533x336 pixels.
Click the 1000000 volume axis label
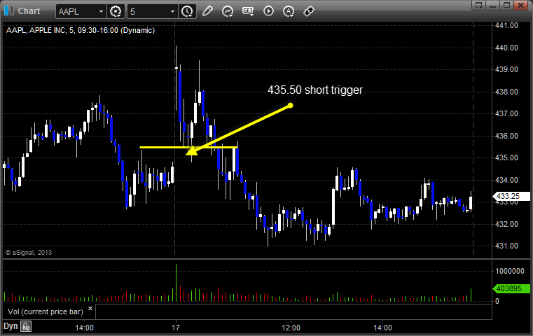[510, 271]
